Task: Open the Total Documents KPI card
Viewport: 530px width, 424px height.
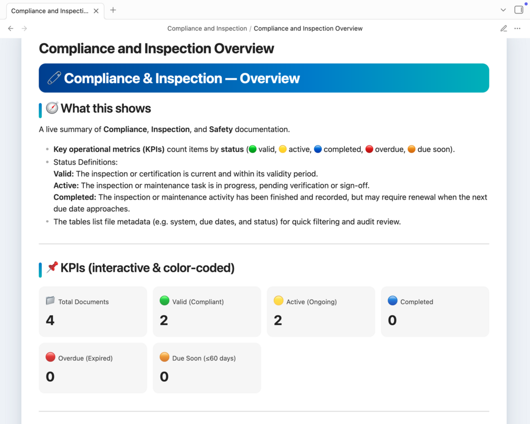Action: [93, 312]
